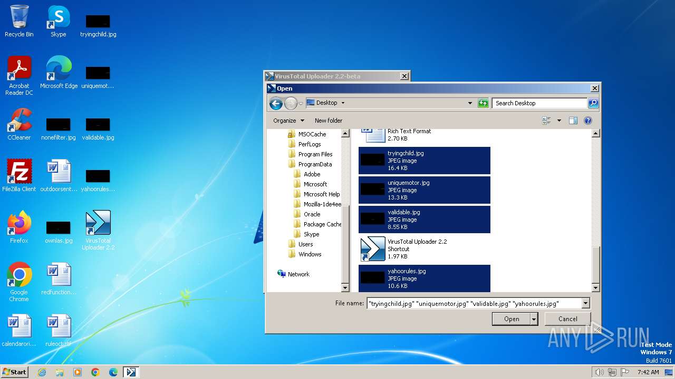This screenshot has width=675, height=379.
Task: Select the Program Files folder
Action: coord(311,154)
